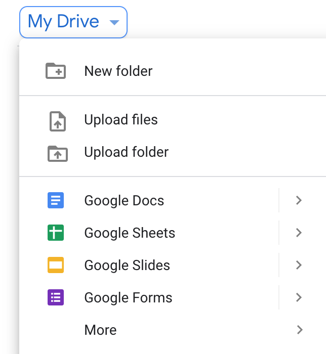Click the My Drive dropdown arrow

(x=114, y=22)
